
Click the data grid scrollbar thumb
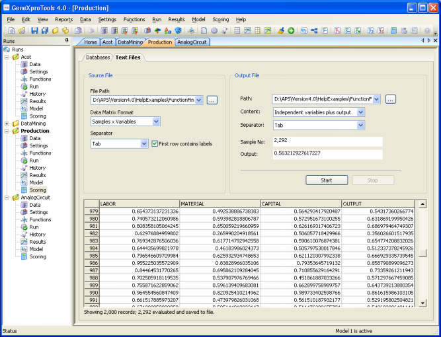pyautogui.click(x=422, y=253)
